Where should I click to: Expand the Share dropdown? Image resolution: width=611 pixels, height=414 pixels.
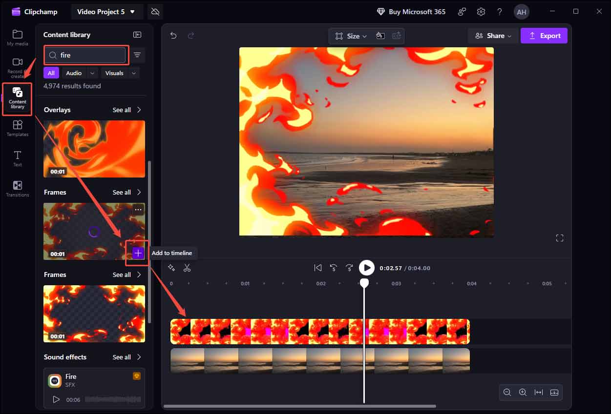tap(492, 35)
